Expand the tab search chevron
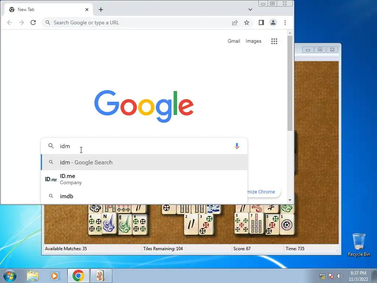Screen dimensions: 377x283 tap(250, 10)
